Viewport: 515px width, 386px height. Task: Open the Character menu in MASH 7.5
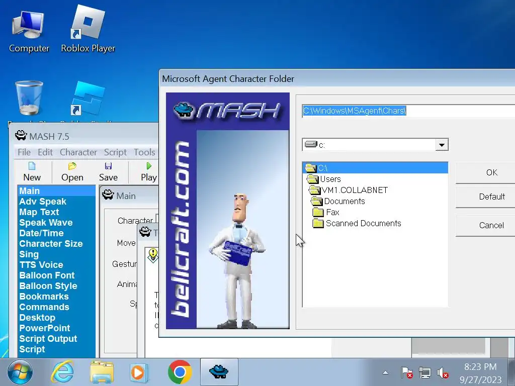78,152
